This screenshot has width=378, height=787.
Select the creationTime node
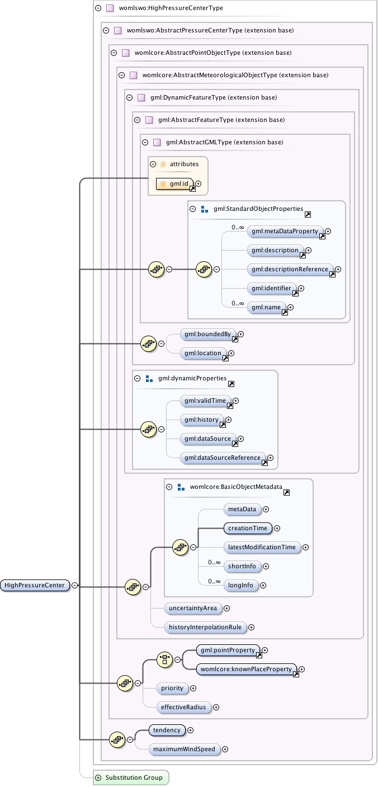click(247, 529)
